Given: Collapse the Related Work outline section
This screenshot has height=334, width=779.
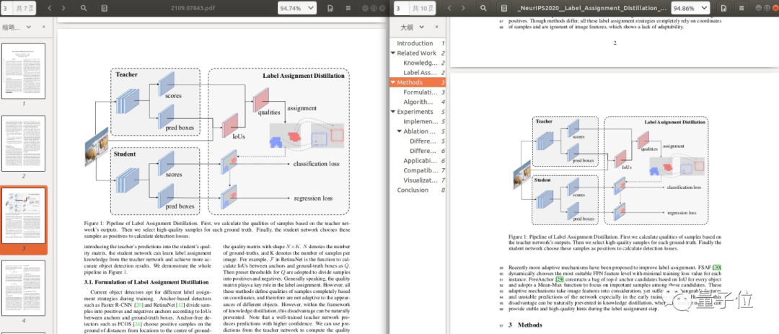Looking at the screenshot, I should [x=393, y=53].
